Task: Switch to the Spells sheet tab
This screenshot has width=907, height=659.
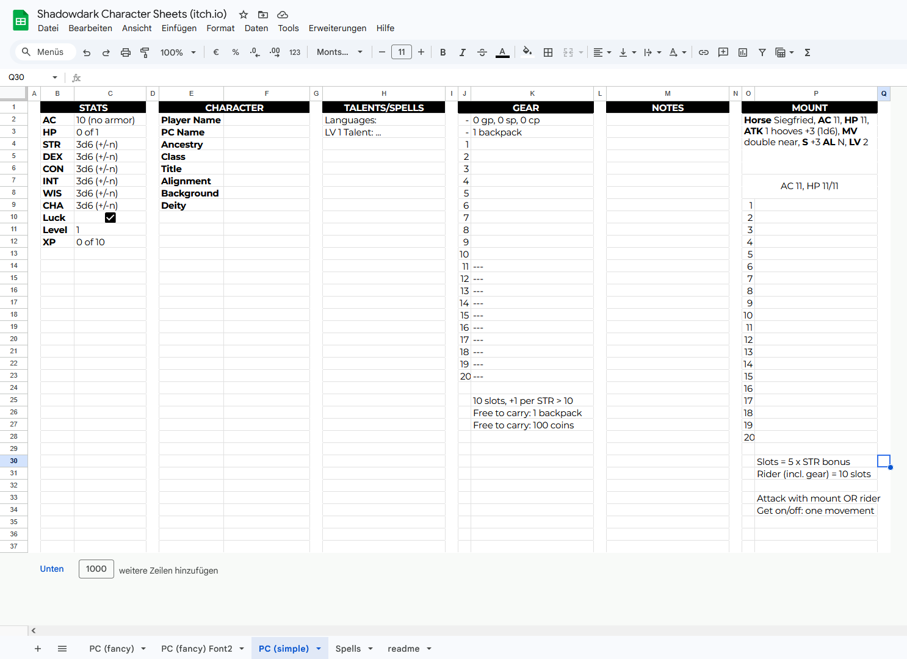Action: tap(348, 649)
